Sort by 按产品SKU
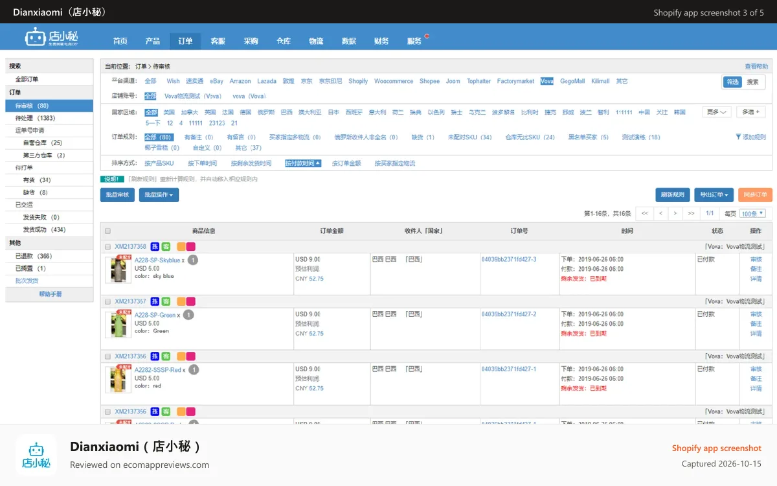Viewport: 777px width, 486px height. [x=159, y=163]
